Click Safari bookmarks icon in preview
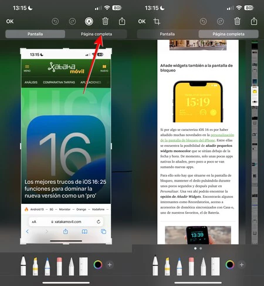Viewport: 264px width, 286px height. click(84, 231)
